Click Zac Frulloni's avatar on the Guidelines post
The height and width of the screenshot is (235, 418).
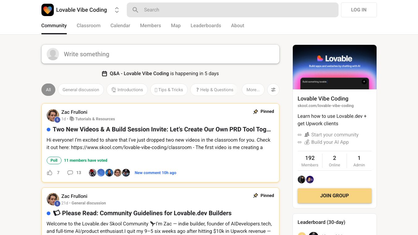(x=53, y=199)
